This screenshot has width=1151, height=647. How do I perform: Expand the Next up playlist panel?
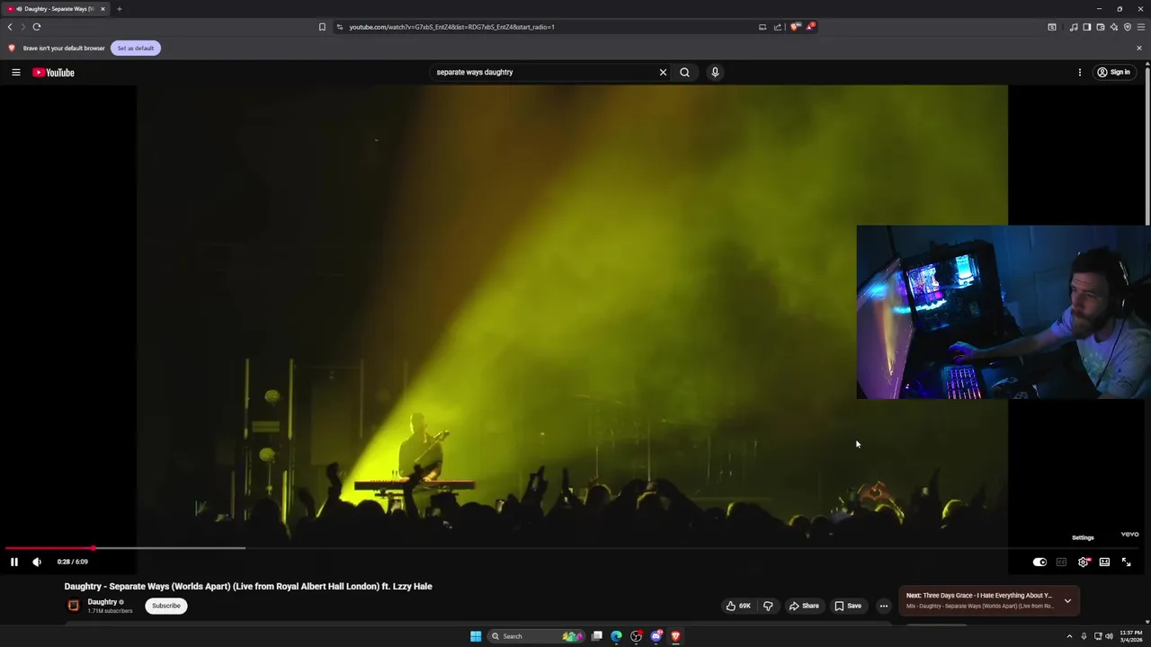(x=1067, y=600)
